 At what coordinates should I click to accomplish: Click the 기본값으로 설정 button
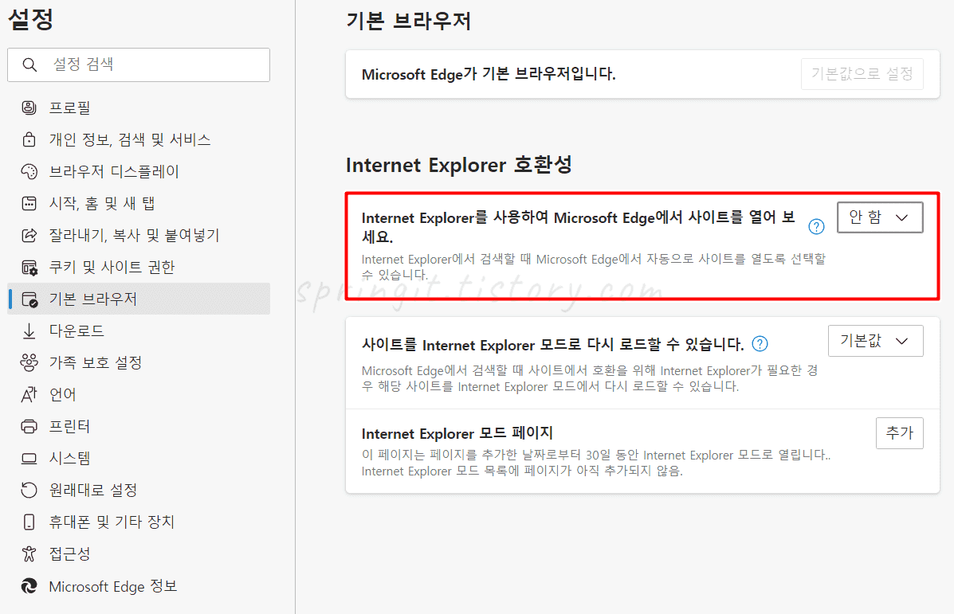pyautogui.click(x=862, y=74)
